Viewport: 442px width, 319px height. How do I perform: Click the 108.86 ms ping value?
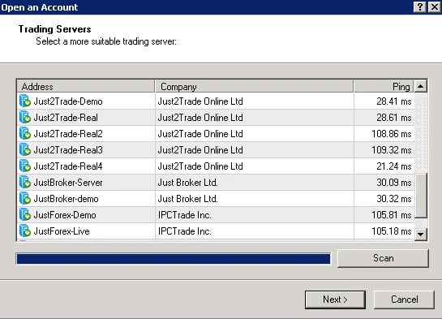pyautogui.click(x=391, y=134)
